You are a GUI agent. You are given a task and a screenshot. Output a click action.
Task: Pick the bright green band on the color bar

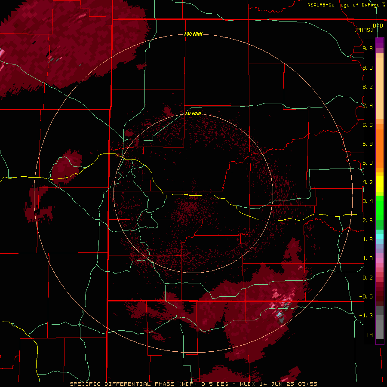tap(380, 207)
